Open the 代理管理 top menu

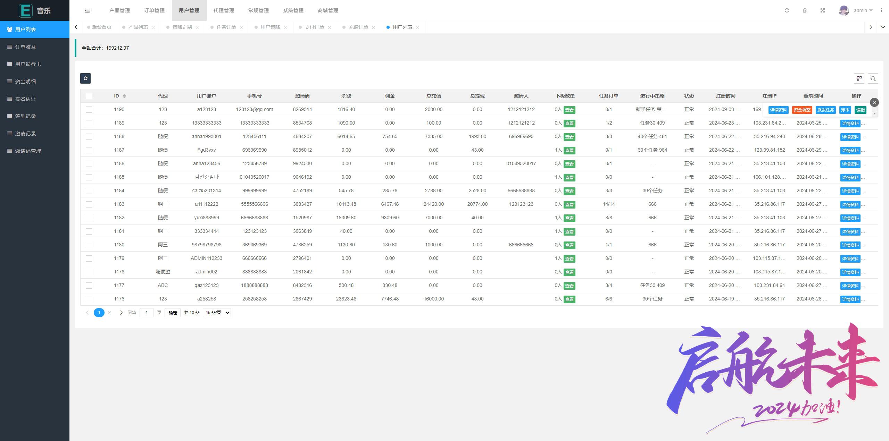coord(224,10)
